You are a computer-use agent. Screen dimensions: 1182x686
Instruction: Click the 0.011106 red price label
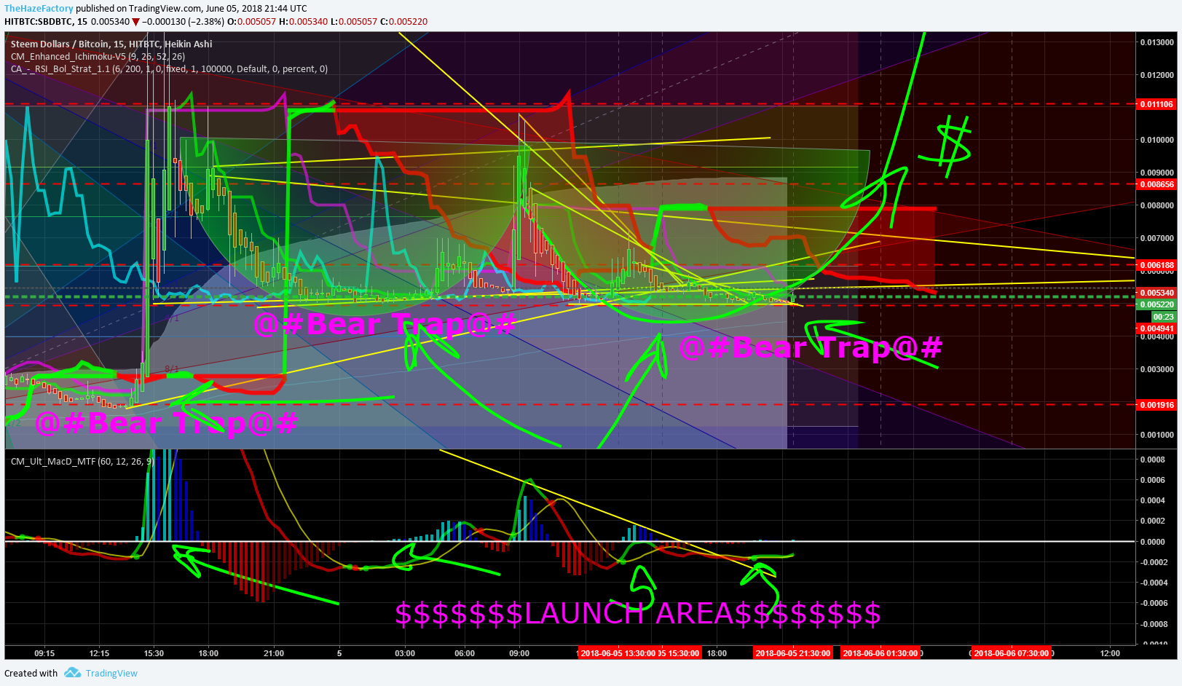[x=1157, y=104]
